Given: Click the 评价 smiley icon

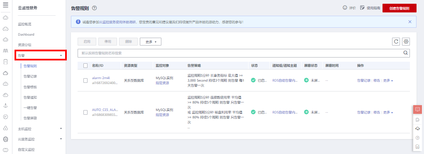Looking at the screenshot, I should pyautogui.click(x=345, y=8).
